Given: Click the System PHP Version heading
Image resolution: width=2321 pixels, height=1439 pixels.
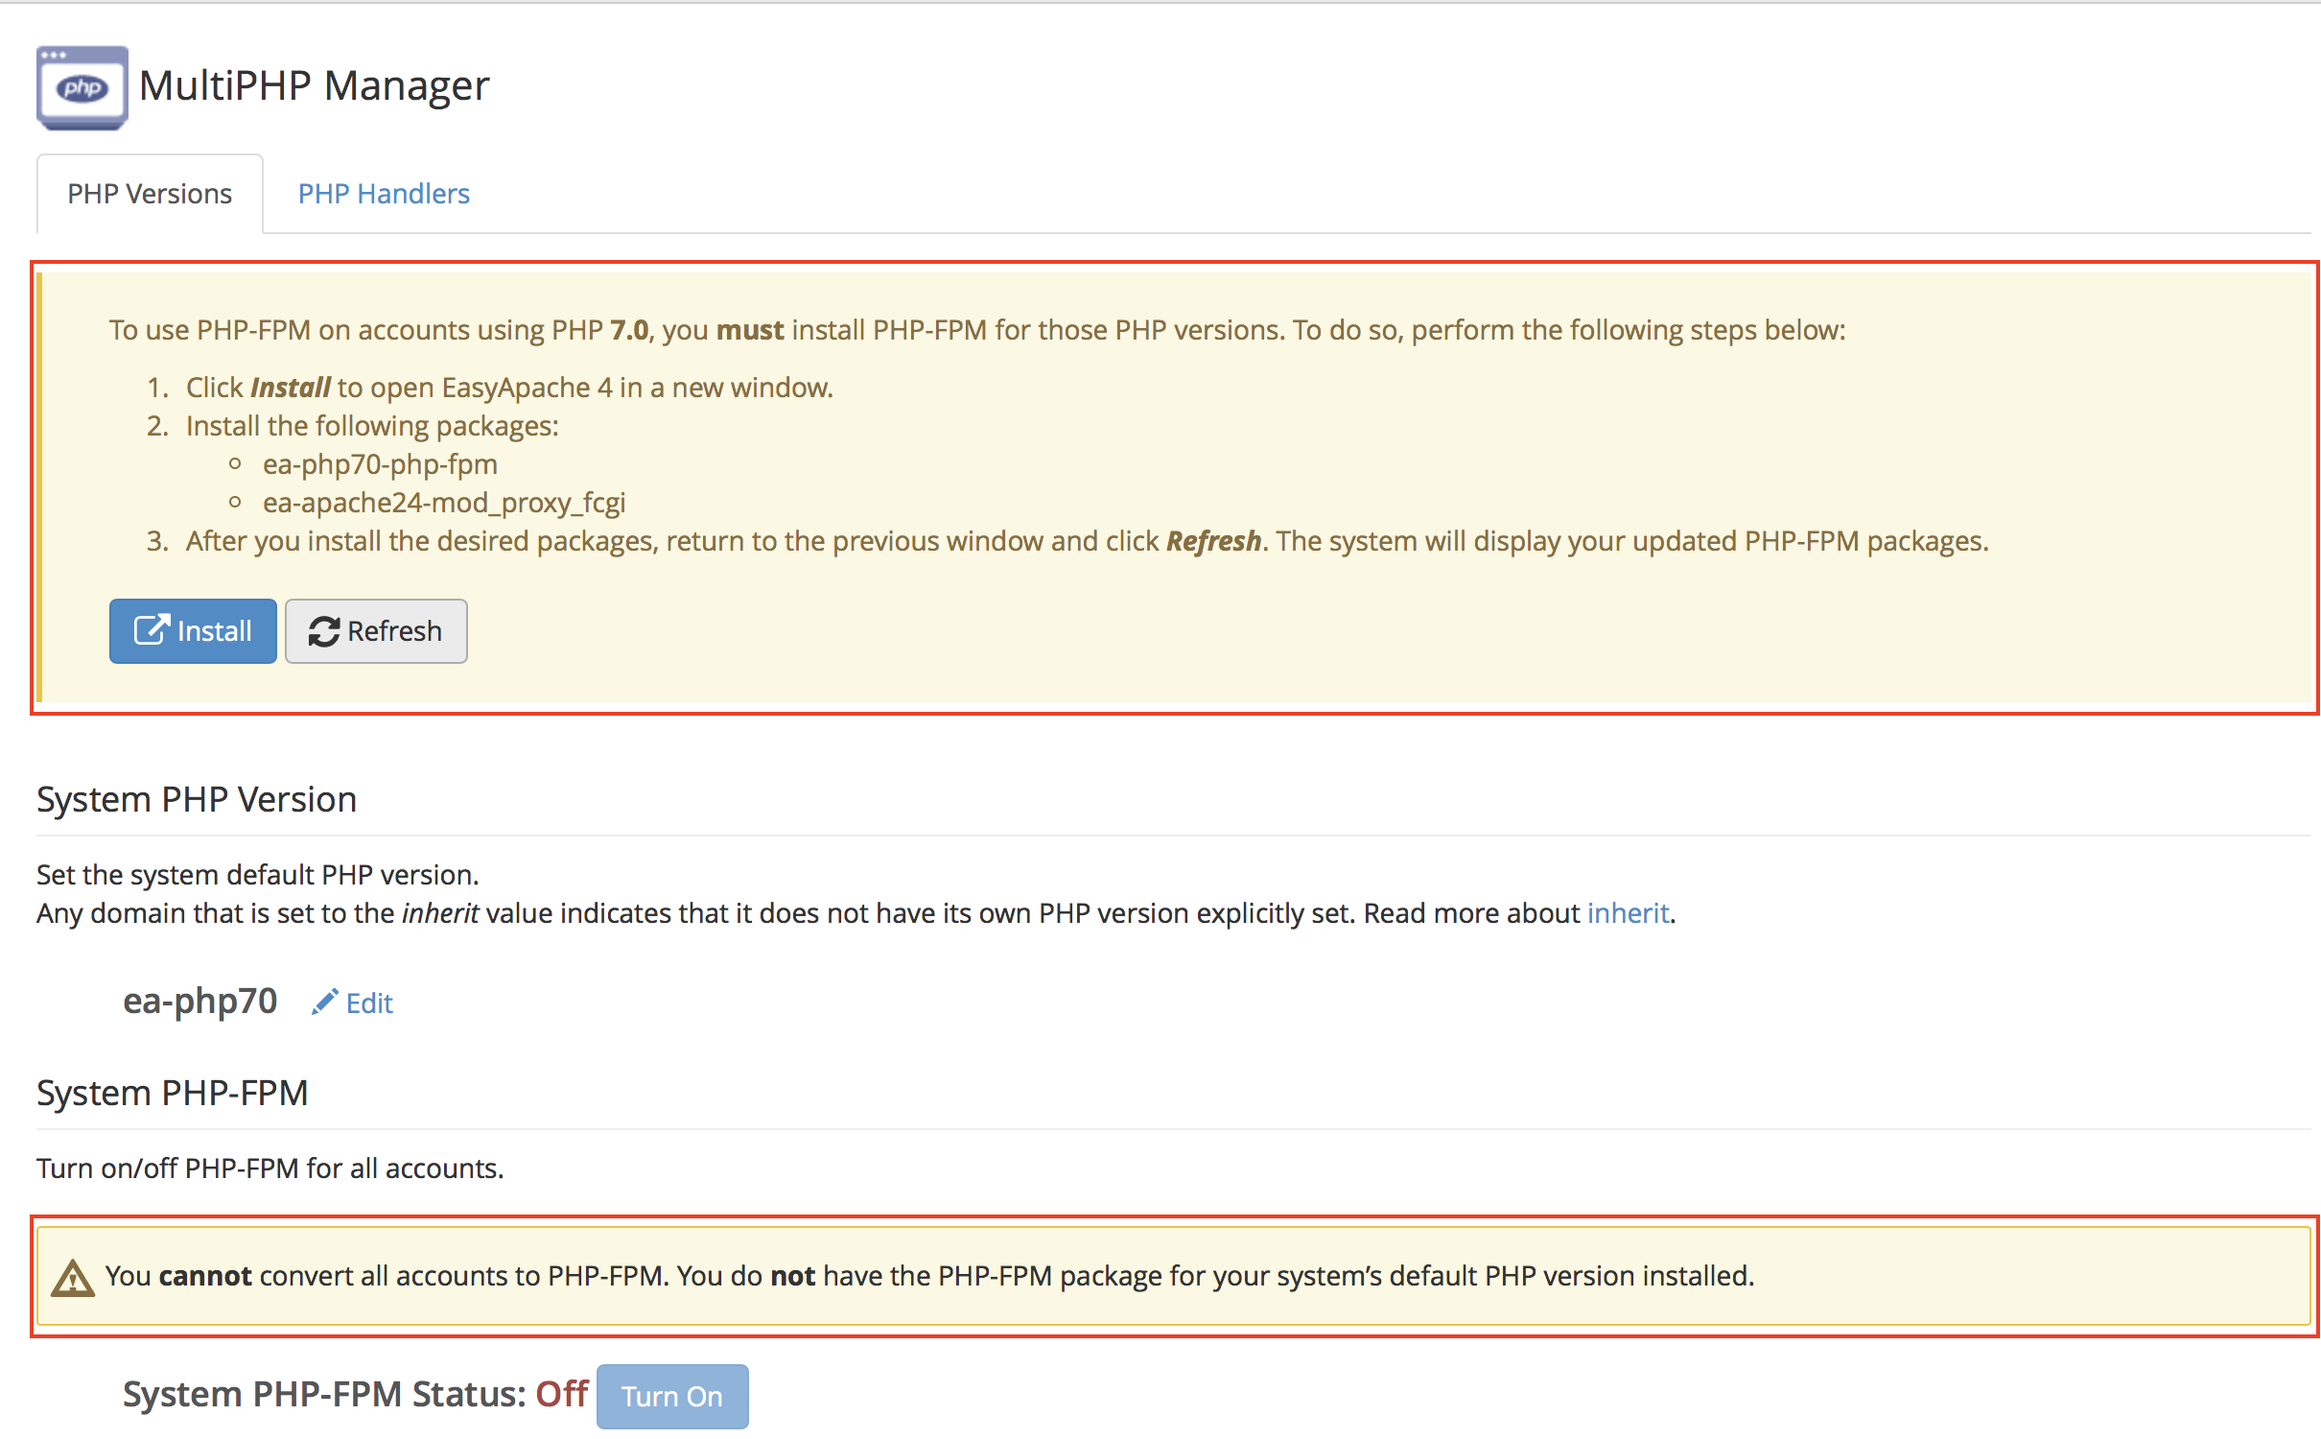Looking at the screenshot, I should [197, 799].
